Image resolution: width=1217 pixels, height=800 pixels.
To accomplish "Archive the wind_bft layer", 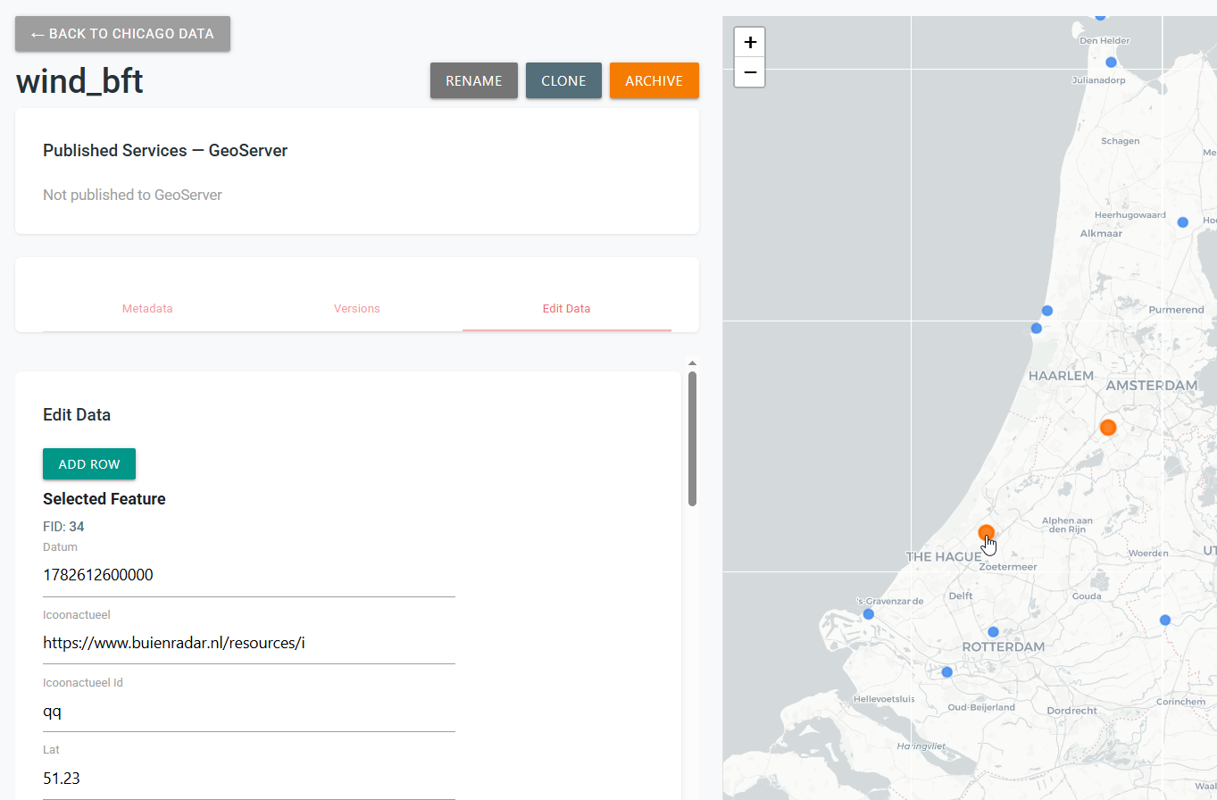I will point(654,80).
